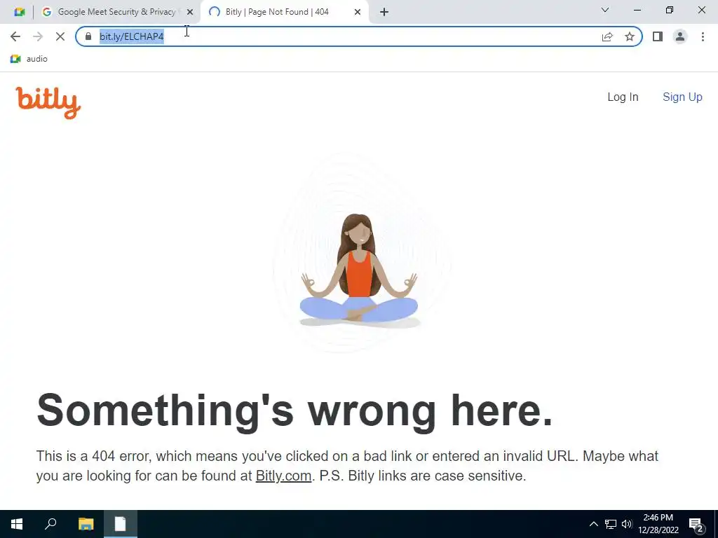Click the blank document app in taskbar
Image resolution: width=718 pixels, height=538 pixels.
coord(121,524)
